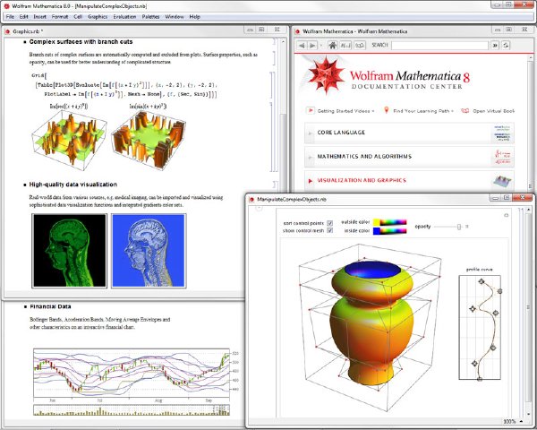Viewport: 537px width, 430px height.
Task: Open Find Your Learning Path dropdown
Action: tap(423, 111)
